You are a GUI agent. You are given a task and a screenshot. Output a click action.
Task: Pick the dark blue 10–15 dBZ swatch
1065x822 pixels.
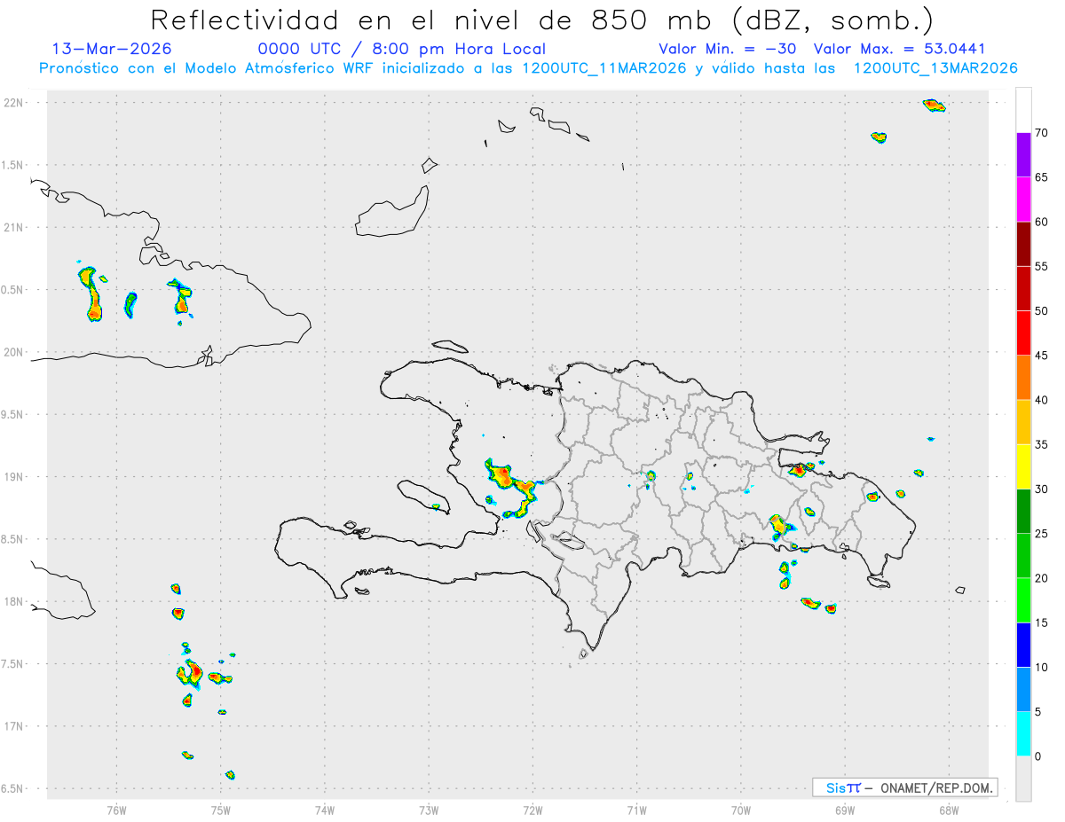(x=1023, y=645)
